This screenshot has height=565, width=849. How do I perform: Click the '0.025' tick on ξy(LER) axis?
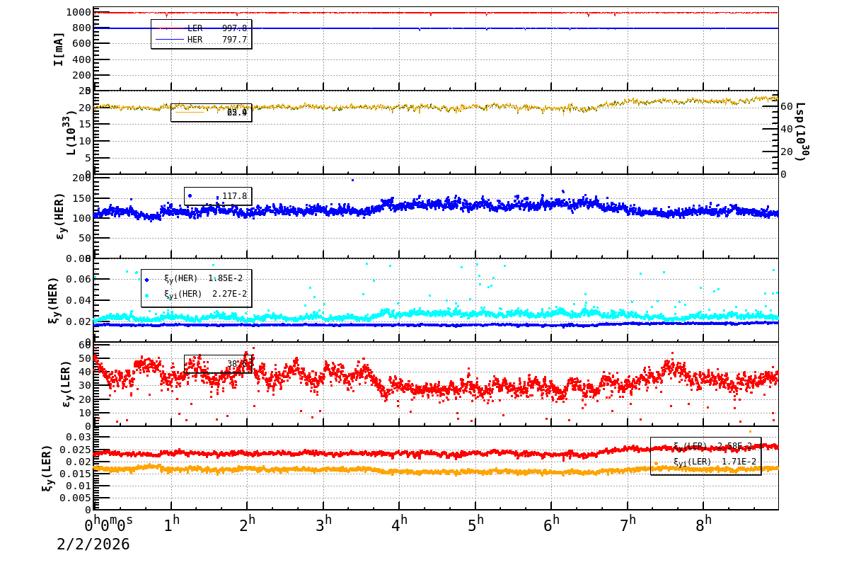point(75,450)
